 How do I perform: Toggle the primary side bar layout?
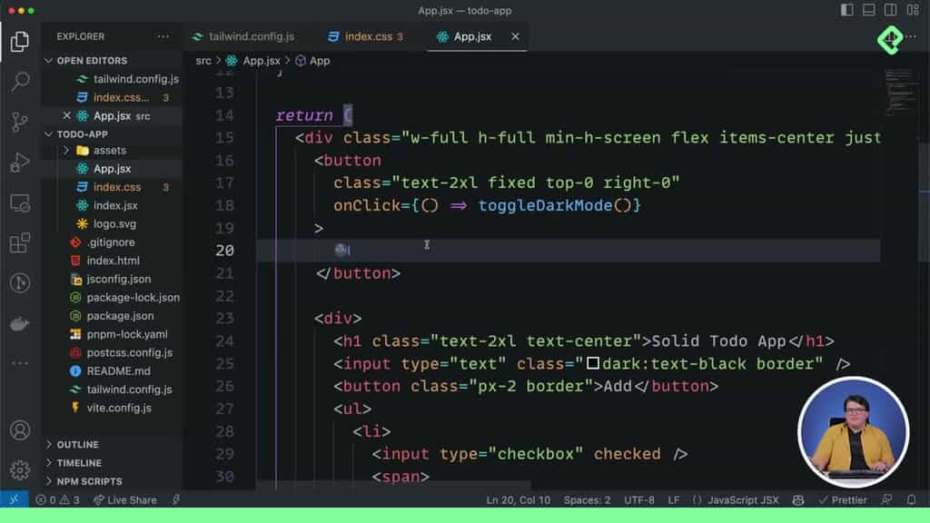[x=846, y=9]
